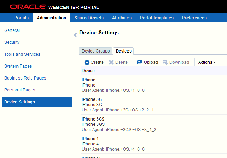This screenshot has height=158, width=227.
Task: Go to Personal Pages link
Action: pos(20,90)
